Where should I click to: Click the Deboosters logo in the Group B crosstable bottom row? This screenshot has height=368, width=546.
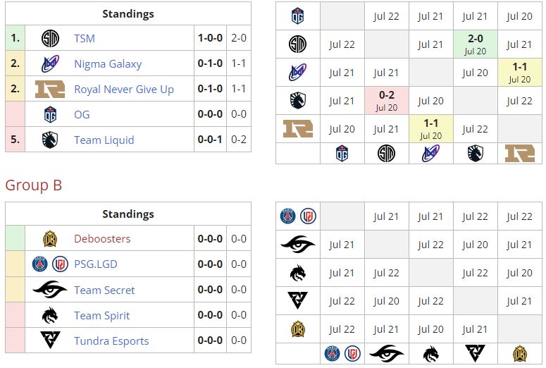(519, 353)
